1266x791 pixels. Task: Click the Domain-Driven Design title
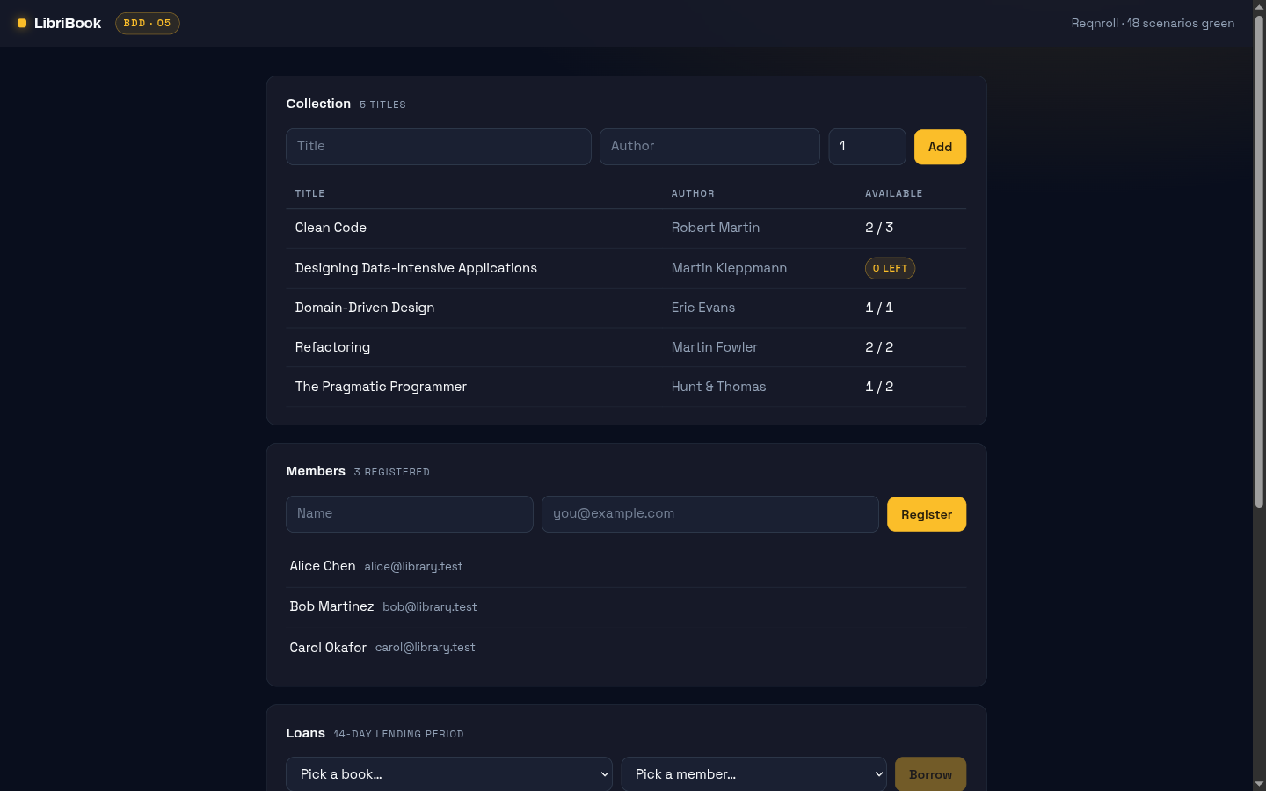click(365, 308)
